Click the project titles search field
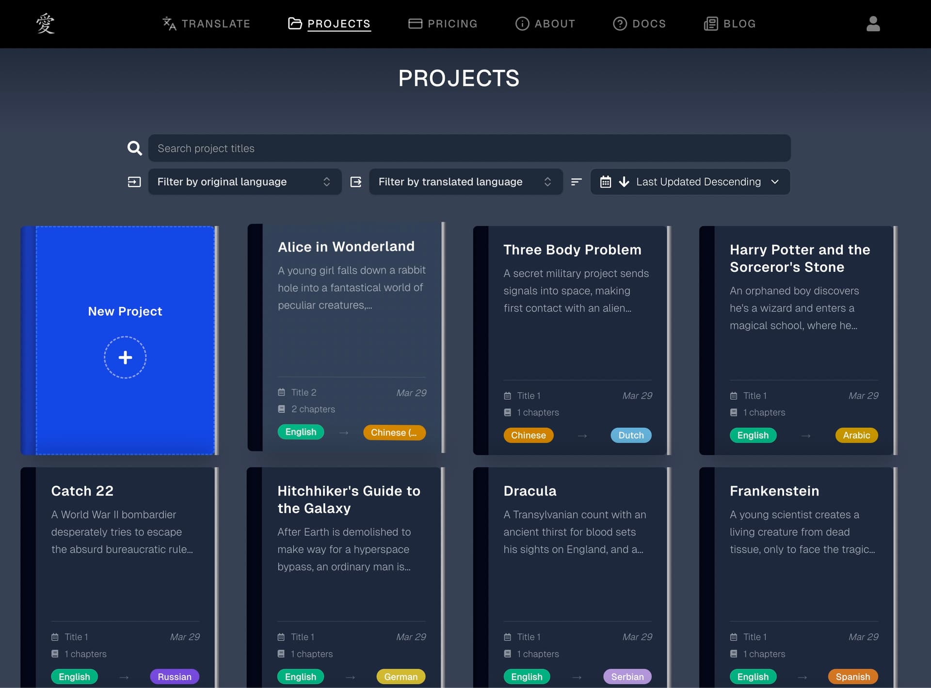Screen dimensions: 931x688 point(470,148)
